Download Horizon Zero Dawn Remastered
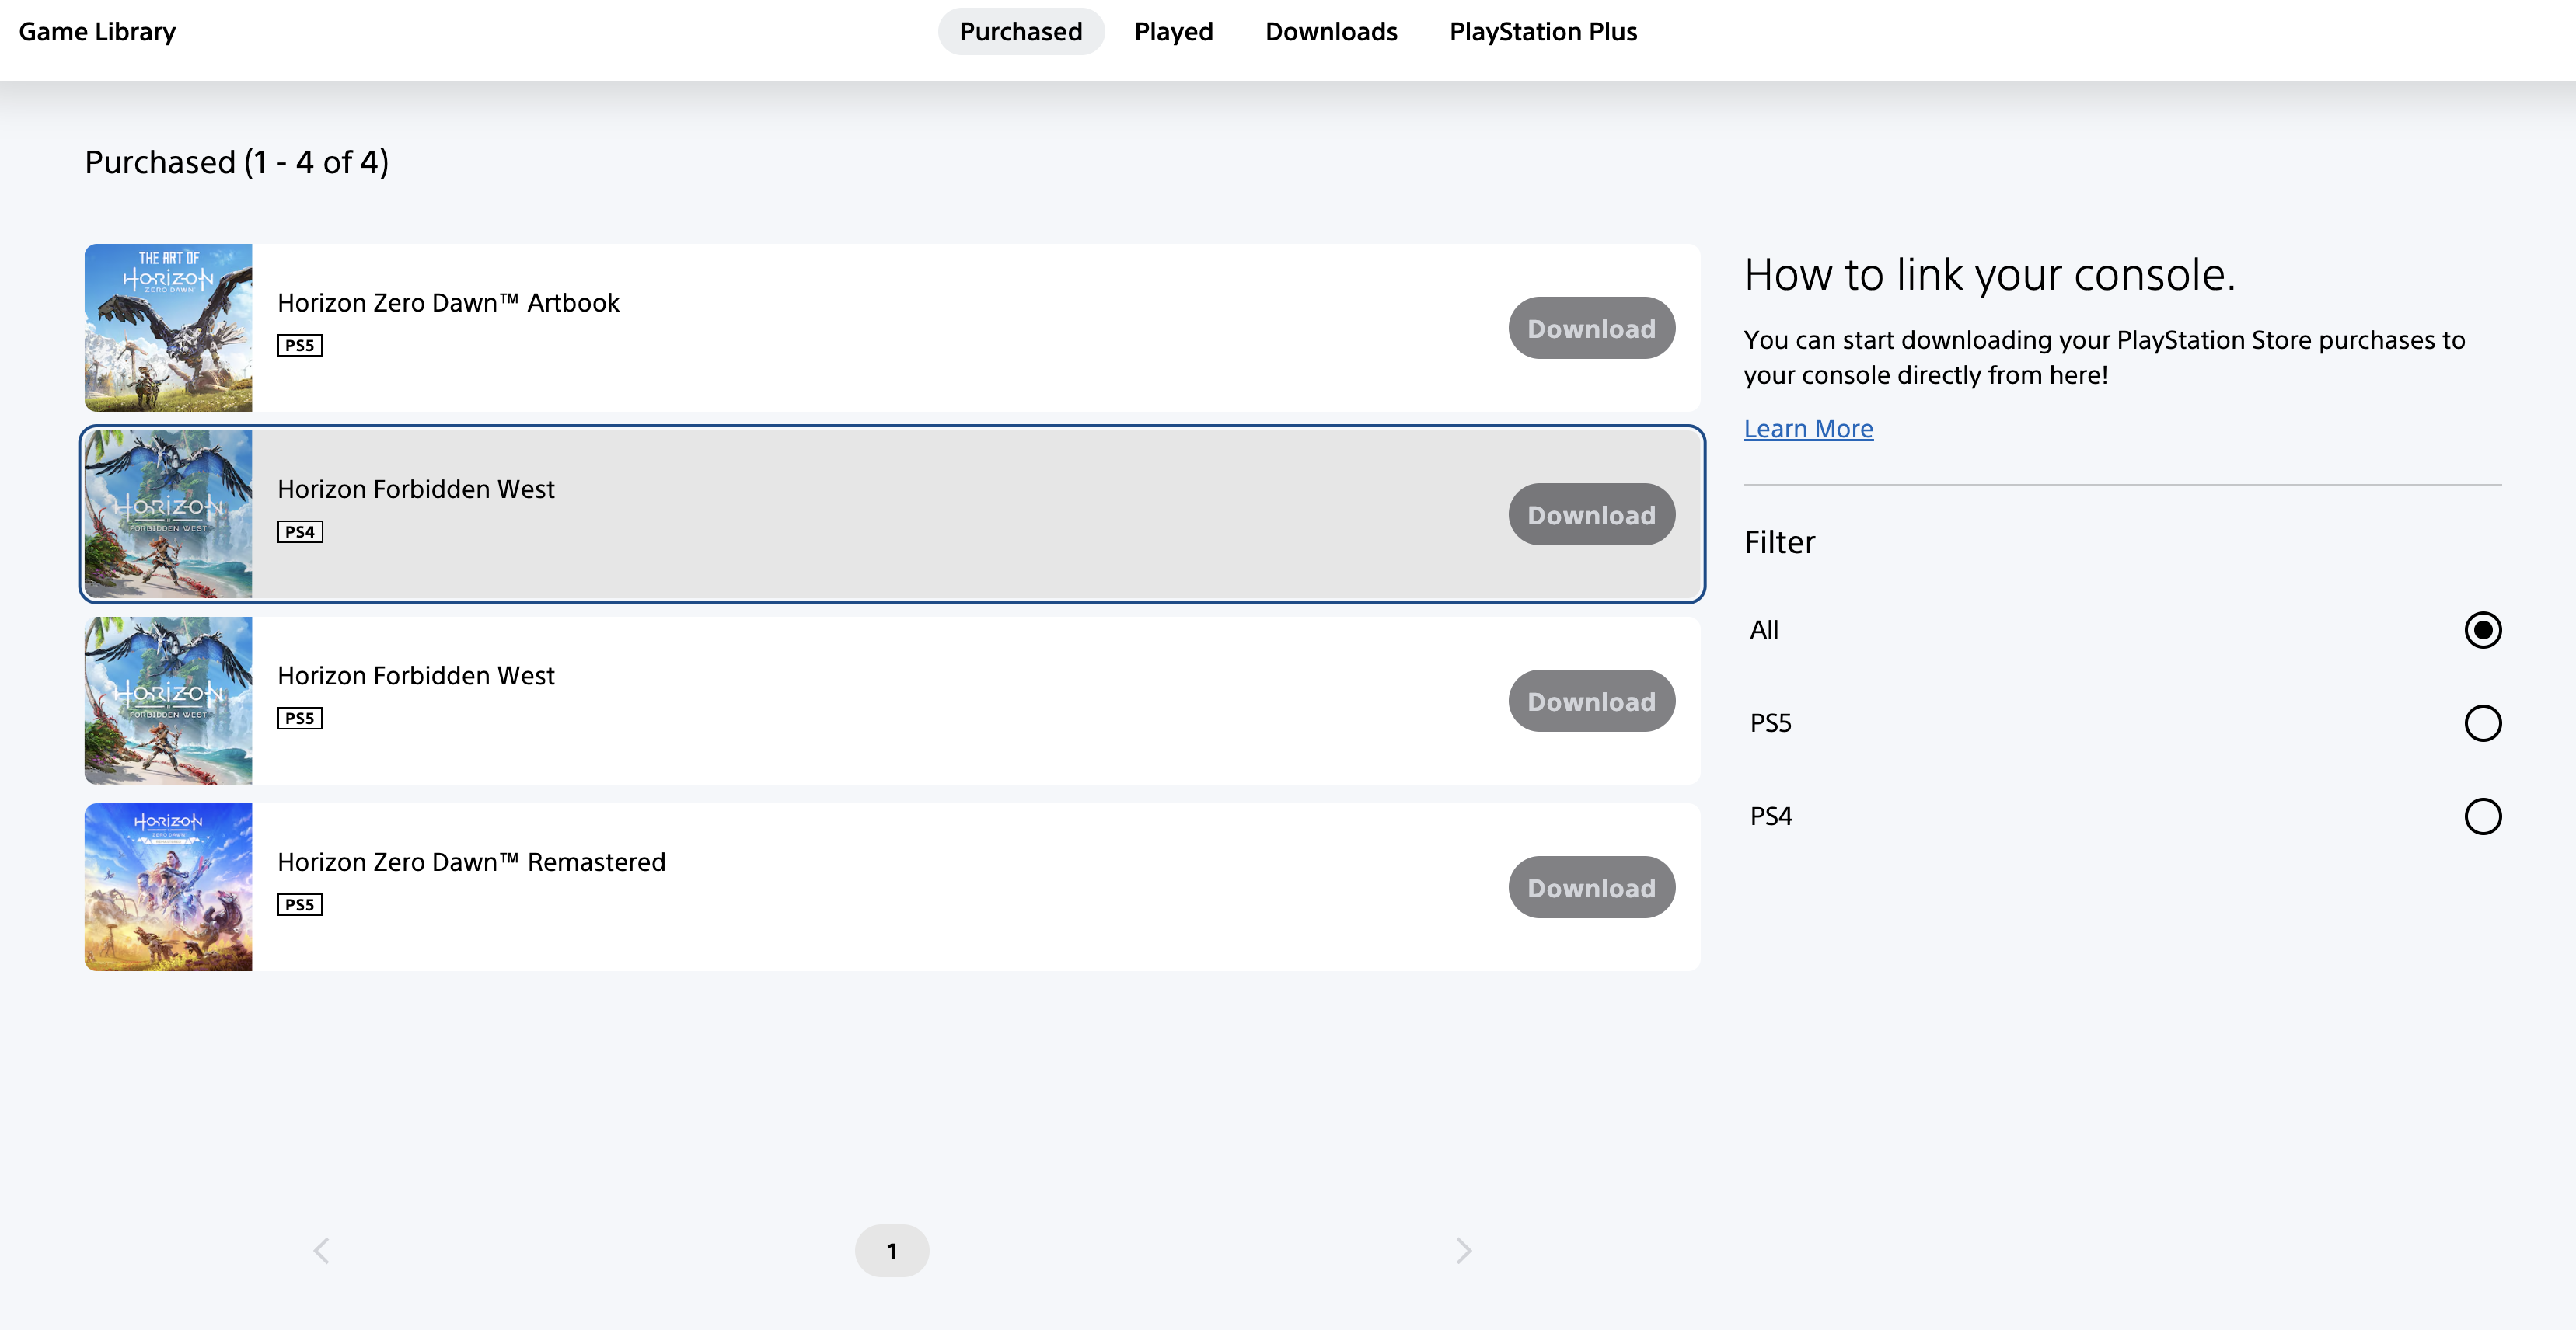This screenshot has height=1330, width=2576. [1592, 887]
